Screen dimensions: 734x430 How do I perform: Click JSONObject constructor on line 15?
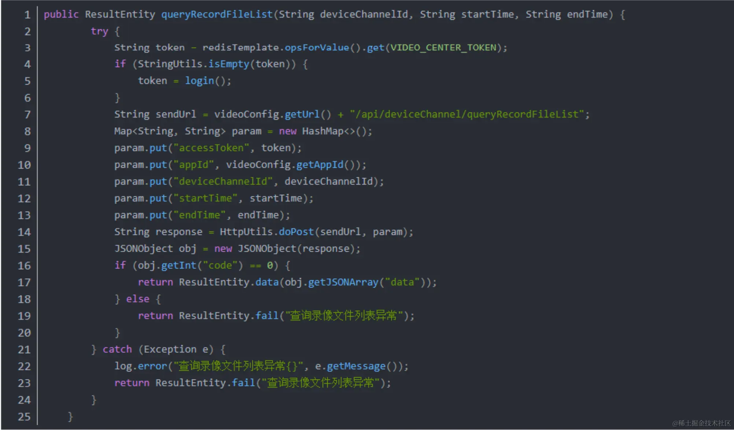tap(267, 249)
